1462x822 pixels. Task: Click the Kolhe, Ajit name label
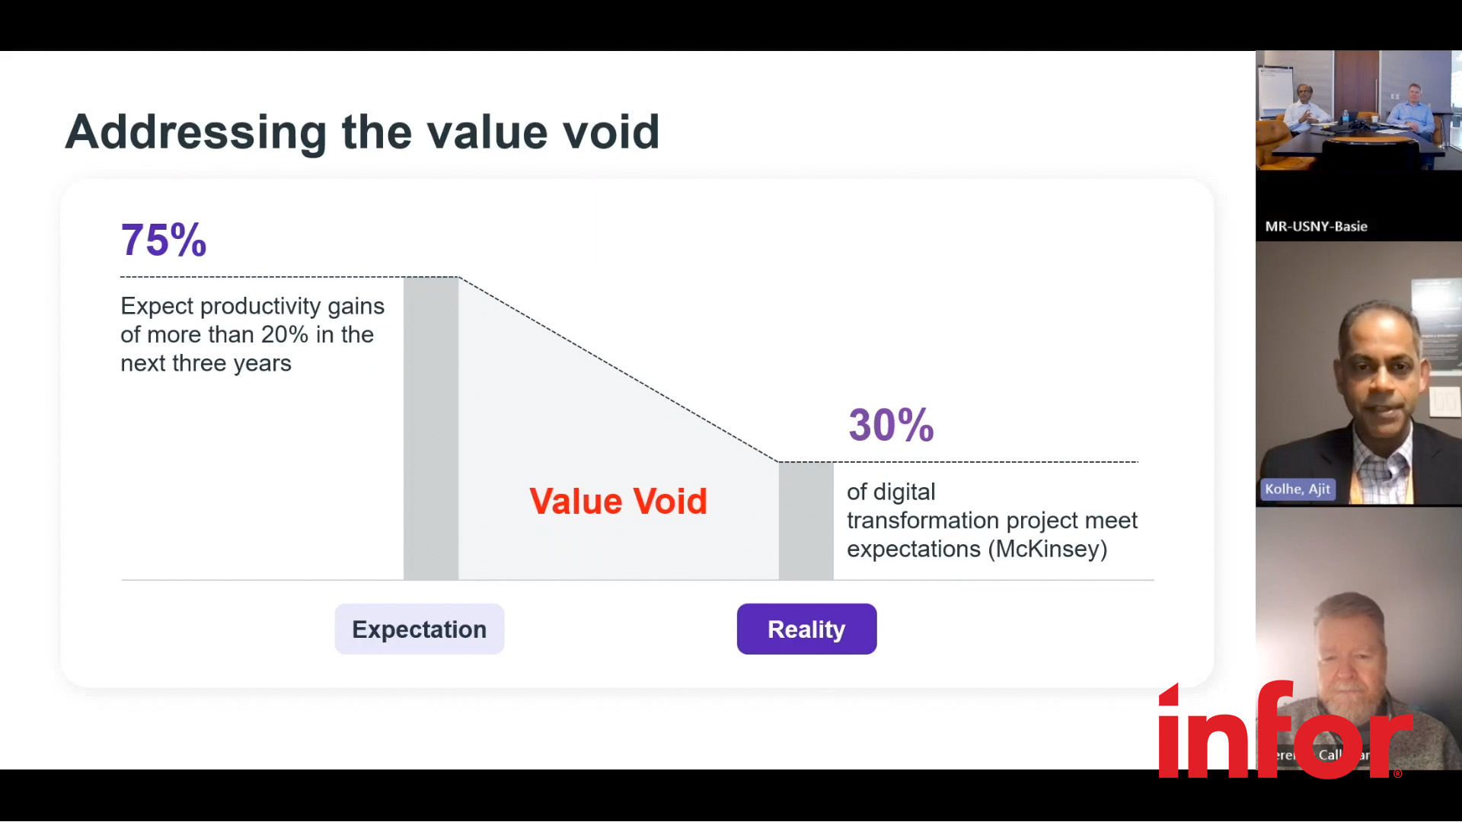pyautogui.click(x=1298, y=489)
